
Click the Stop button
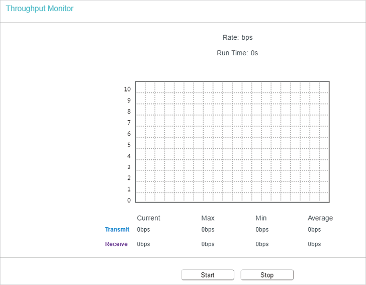pos(267,275)
